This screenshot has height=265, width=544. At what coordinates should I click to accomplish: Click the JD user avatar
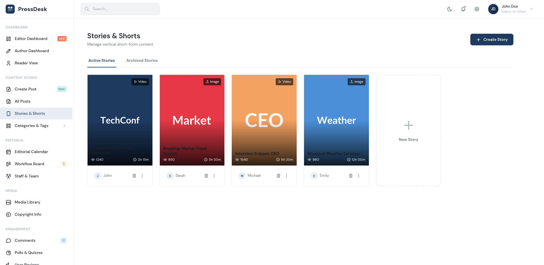[493, 9]
